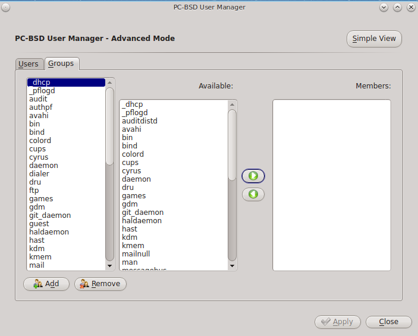Select cyrus in Available list
The height and width of the screenshot is (336, 418).
pyautogui.click(x=174, y=171)
